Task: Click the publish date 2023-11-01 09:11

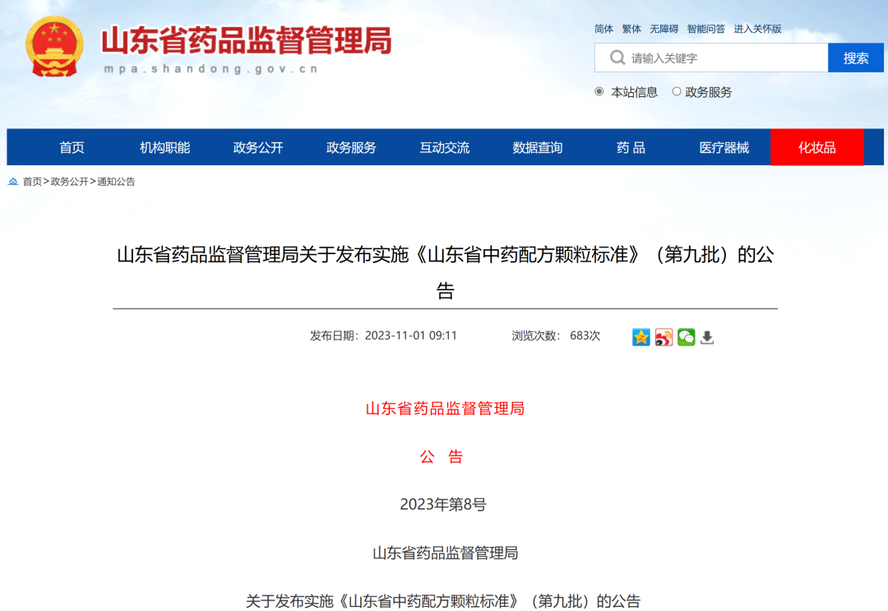Action: pyautogui.click(x=410, y=336)
